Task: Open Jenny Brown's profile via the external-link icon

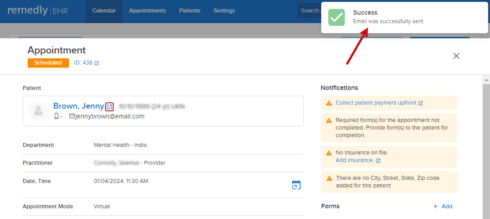Action: click(110, 106)
